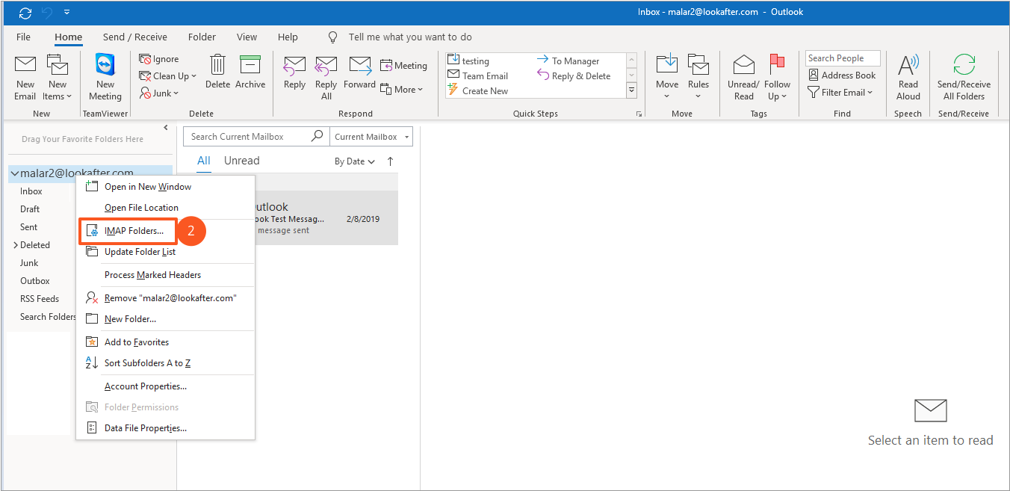Choose Update Folder List
This screenshot has height=491, width=1010.
pyautogui.click(x=166, y=252)
